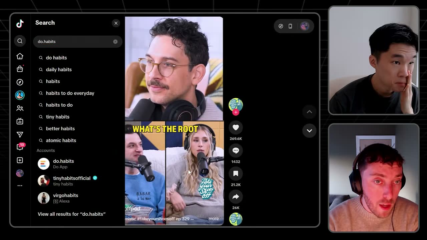Open the Following avatar icon below Explore
The height and width of the screenshot is (240, 427).
point(20,95)
